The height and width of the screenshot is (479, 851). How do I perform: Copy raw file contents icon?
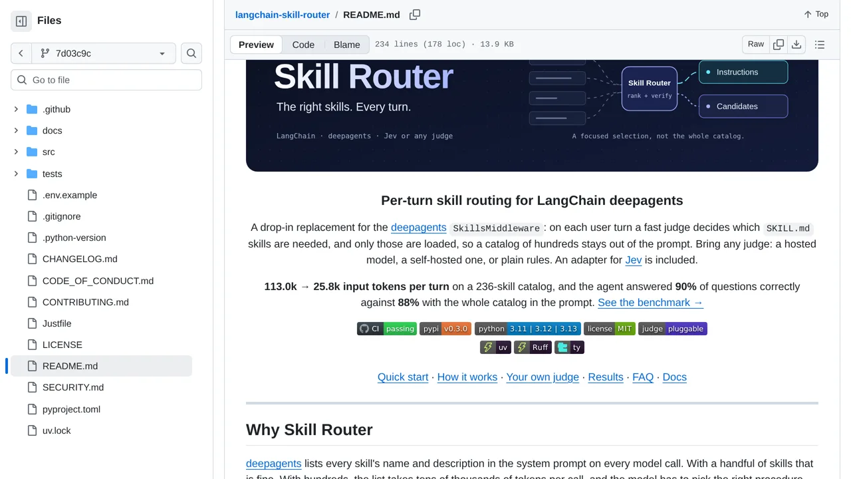pos(779,45)
